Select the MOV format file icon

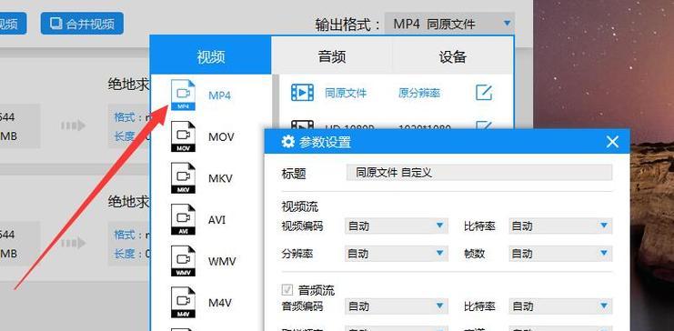[183, 136]
